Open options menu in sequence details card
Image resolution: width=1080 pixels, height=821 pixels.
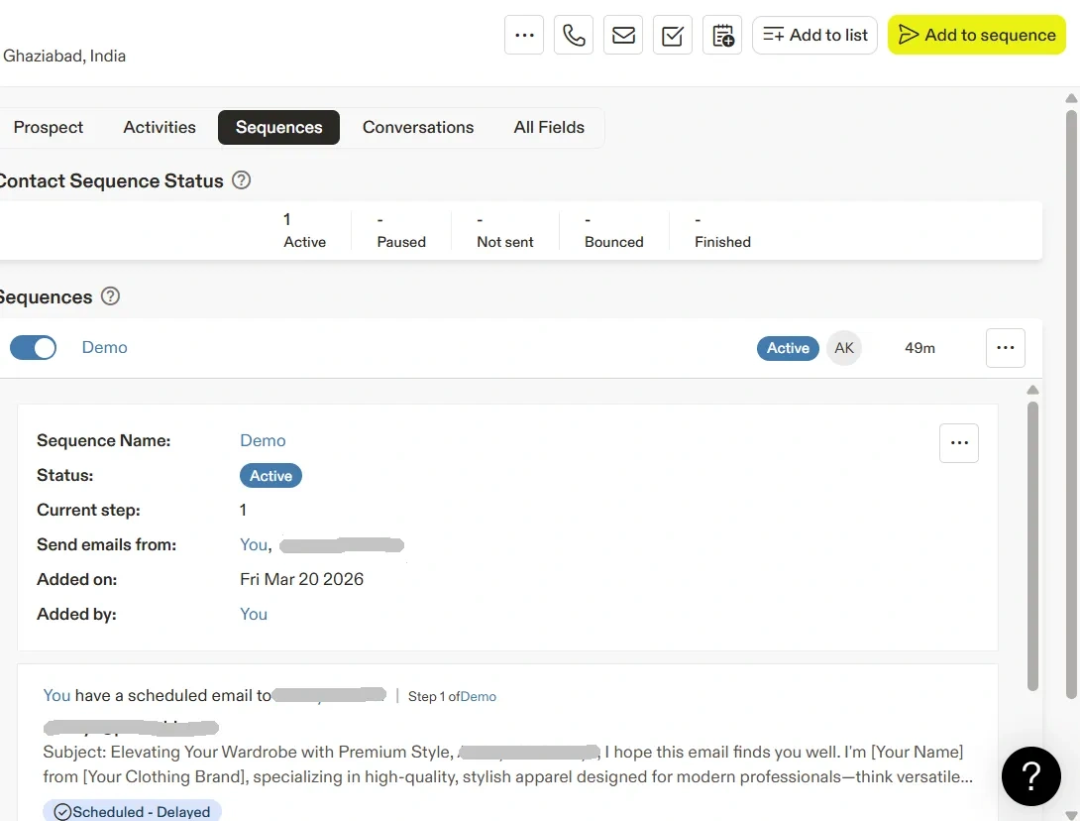coord(958,443)
